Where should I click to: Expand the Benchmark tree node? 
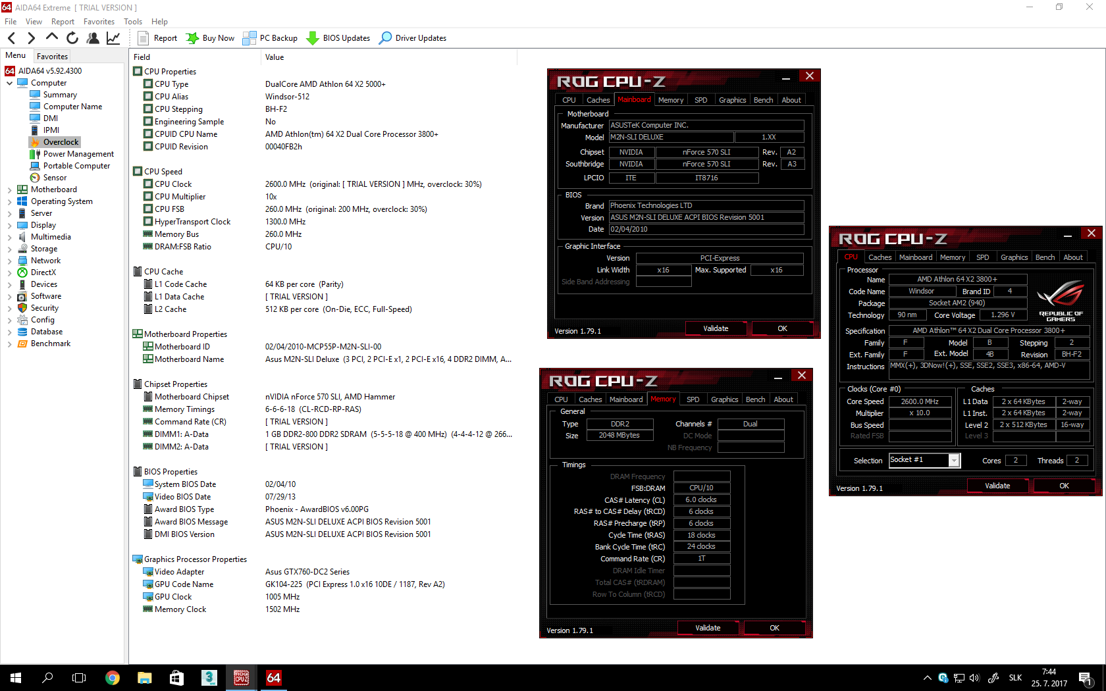point(9,344)
